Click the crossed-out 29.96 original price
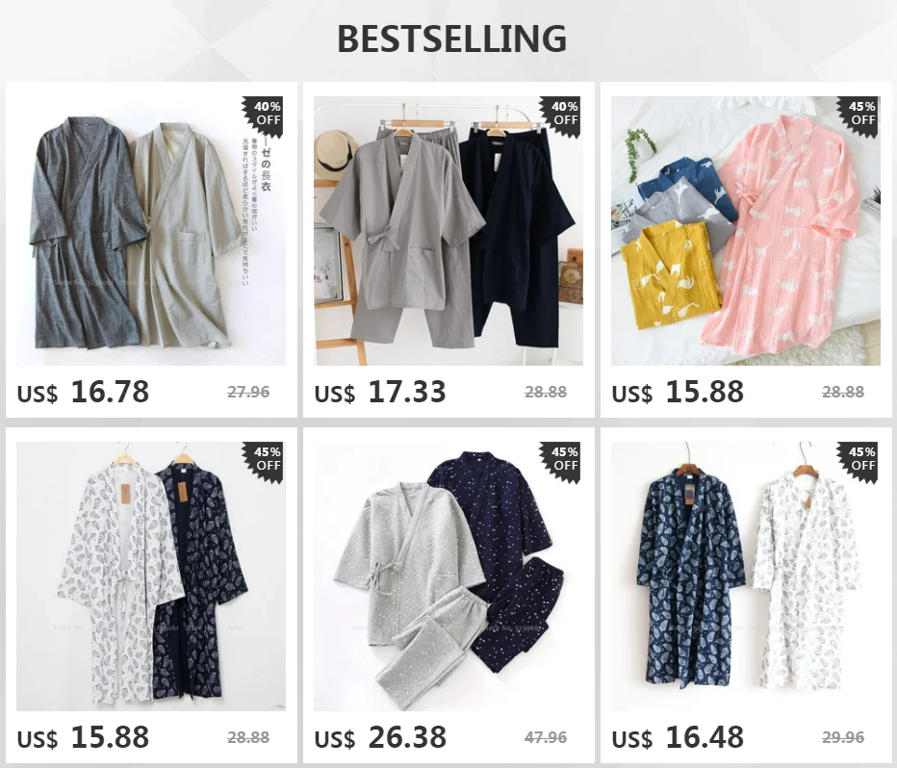This screenshot has width=897, height=768. coord(843,738)
